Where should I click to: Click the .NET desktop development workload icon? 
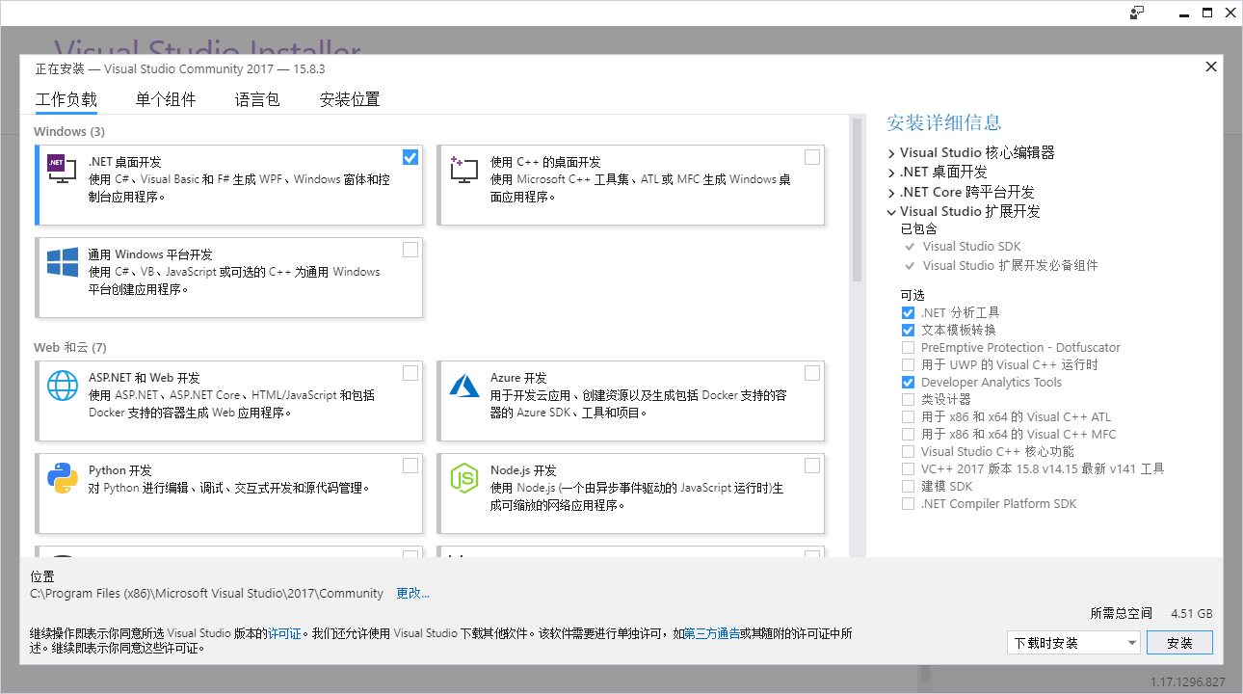pyautogui.click(x=63, y=171)
